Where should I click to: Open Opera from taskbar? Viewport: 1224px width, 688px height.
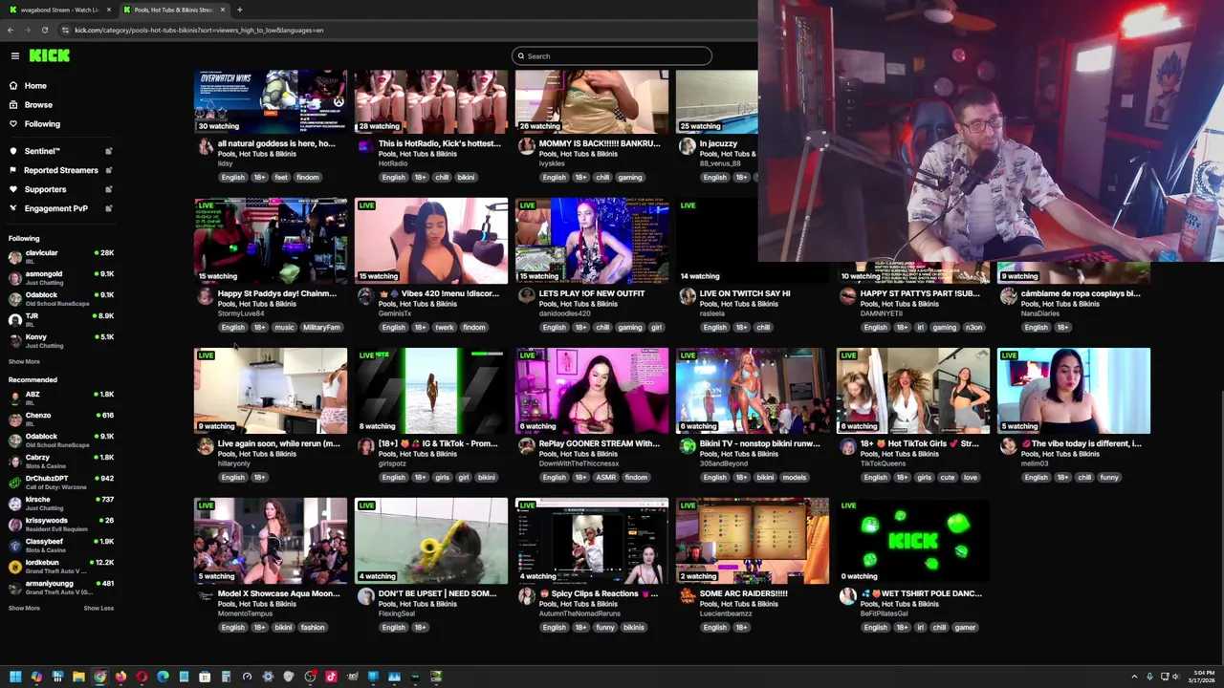coord(142,677)
